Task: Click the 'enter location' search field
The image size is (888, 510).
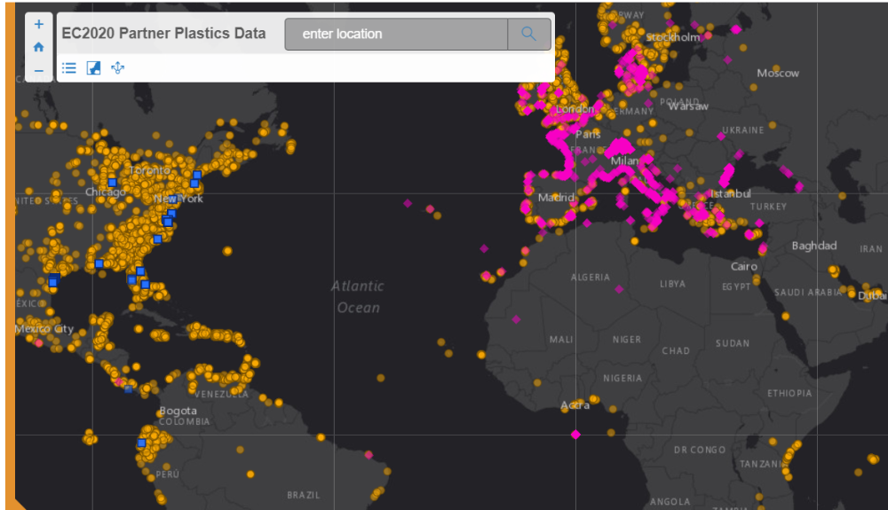Action: [x=396, y=34]
